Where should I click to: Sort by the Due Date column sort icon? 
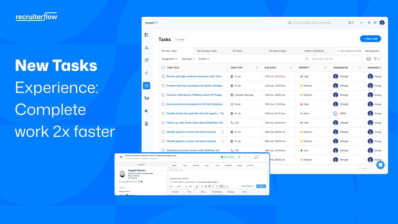[291, 68]
